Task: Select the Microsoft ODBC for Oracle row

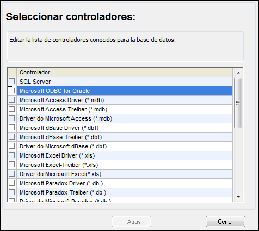Action: [125, 91]
